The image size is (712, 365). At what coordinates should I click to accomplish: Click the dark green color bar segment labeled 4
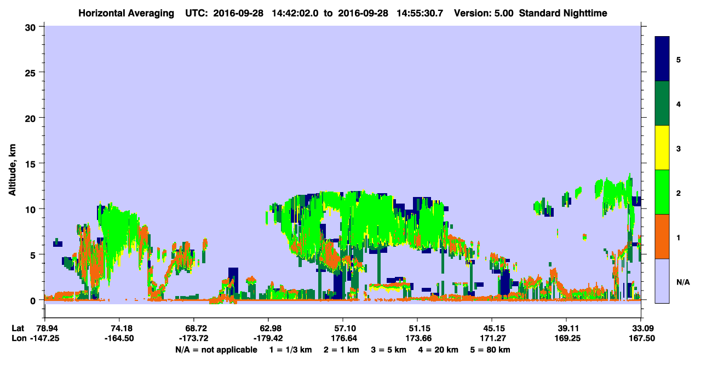click(662, 103)
